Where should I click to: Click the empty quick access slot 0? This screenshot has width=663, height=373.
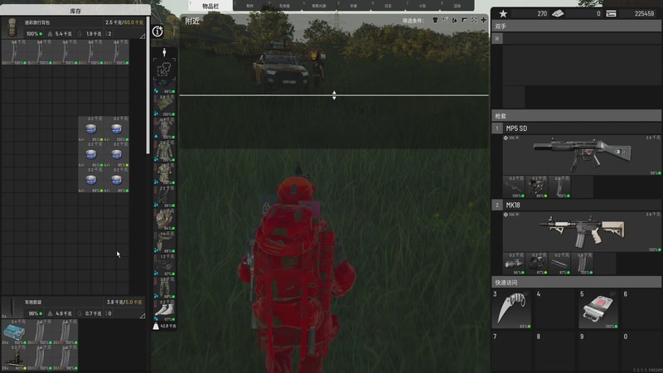[641, 351]
